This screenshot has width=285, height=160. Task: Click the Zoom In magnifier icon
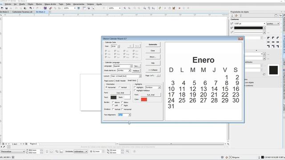coord(125,8)
